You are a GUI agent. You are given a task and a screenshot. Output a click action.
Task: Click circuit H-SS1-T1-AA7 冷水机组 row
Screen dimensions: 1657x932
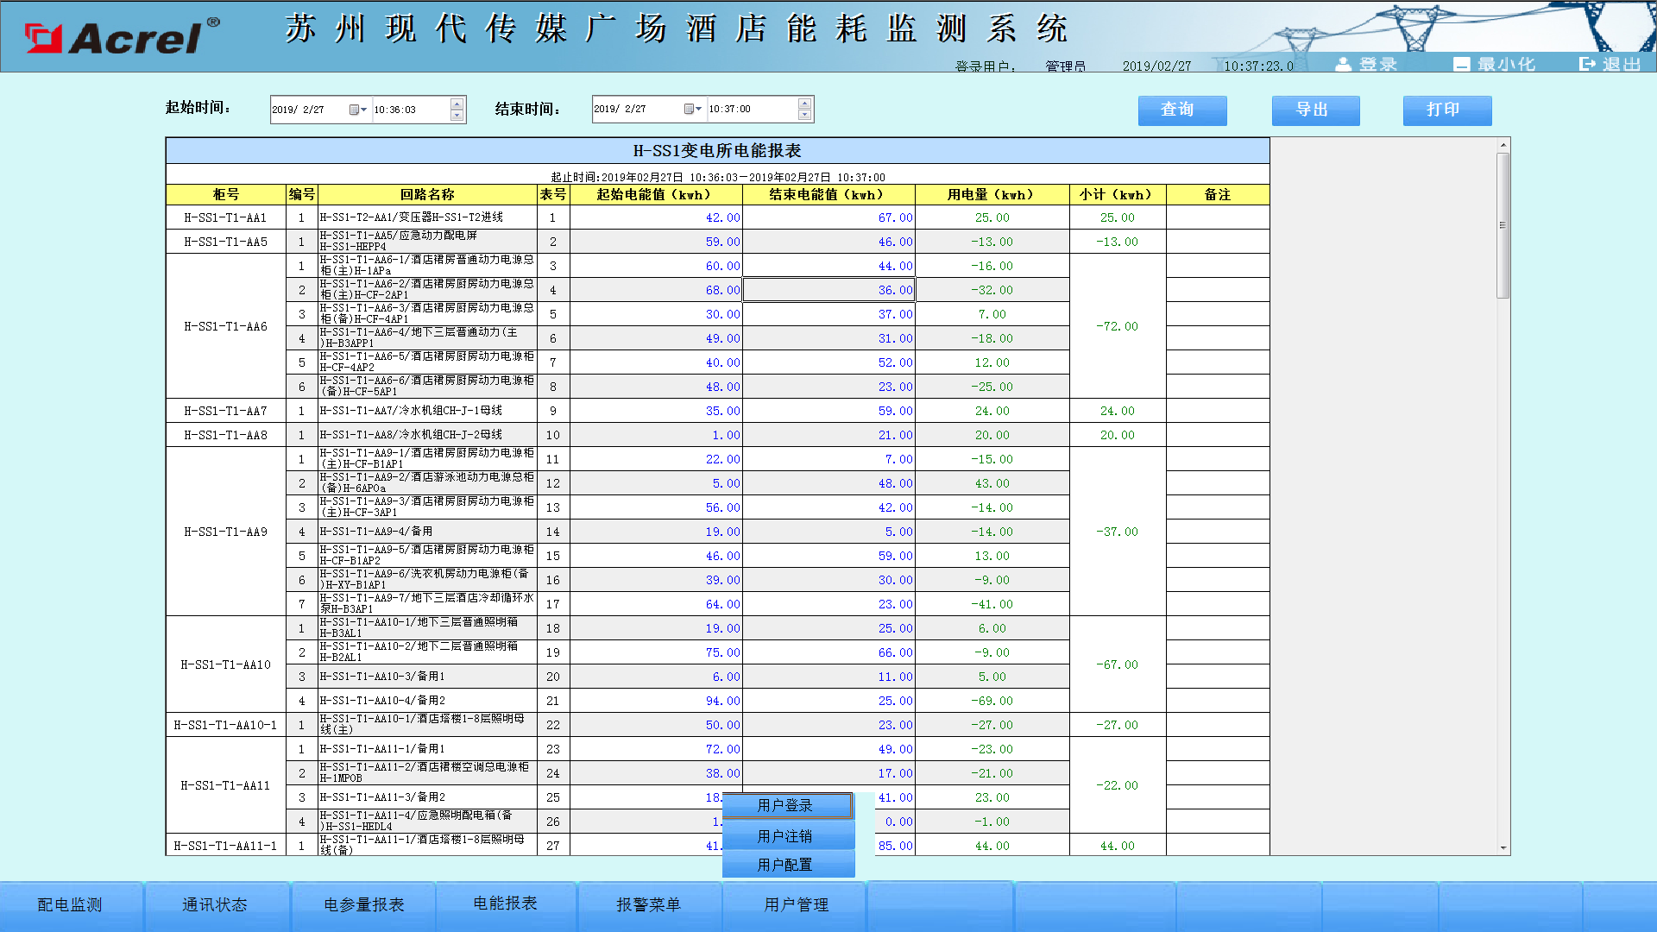(427, 411)
